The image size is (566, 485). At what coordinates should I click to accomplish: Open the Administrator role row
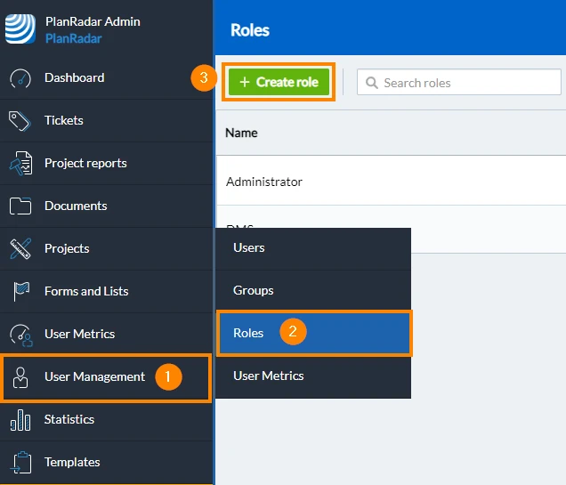391,182
